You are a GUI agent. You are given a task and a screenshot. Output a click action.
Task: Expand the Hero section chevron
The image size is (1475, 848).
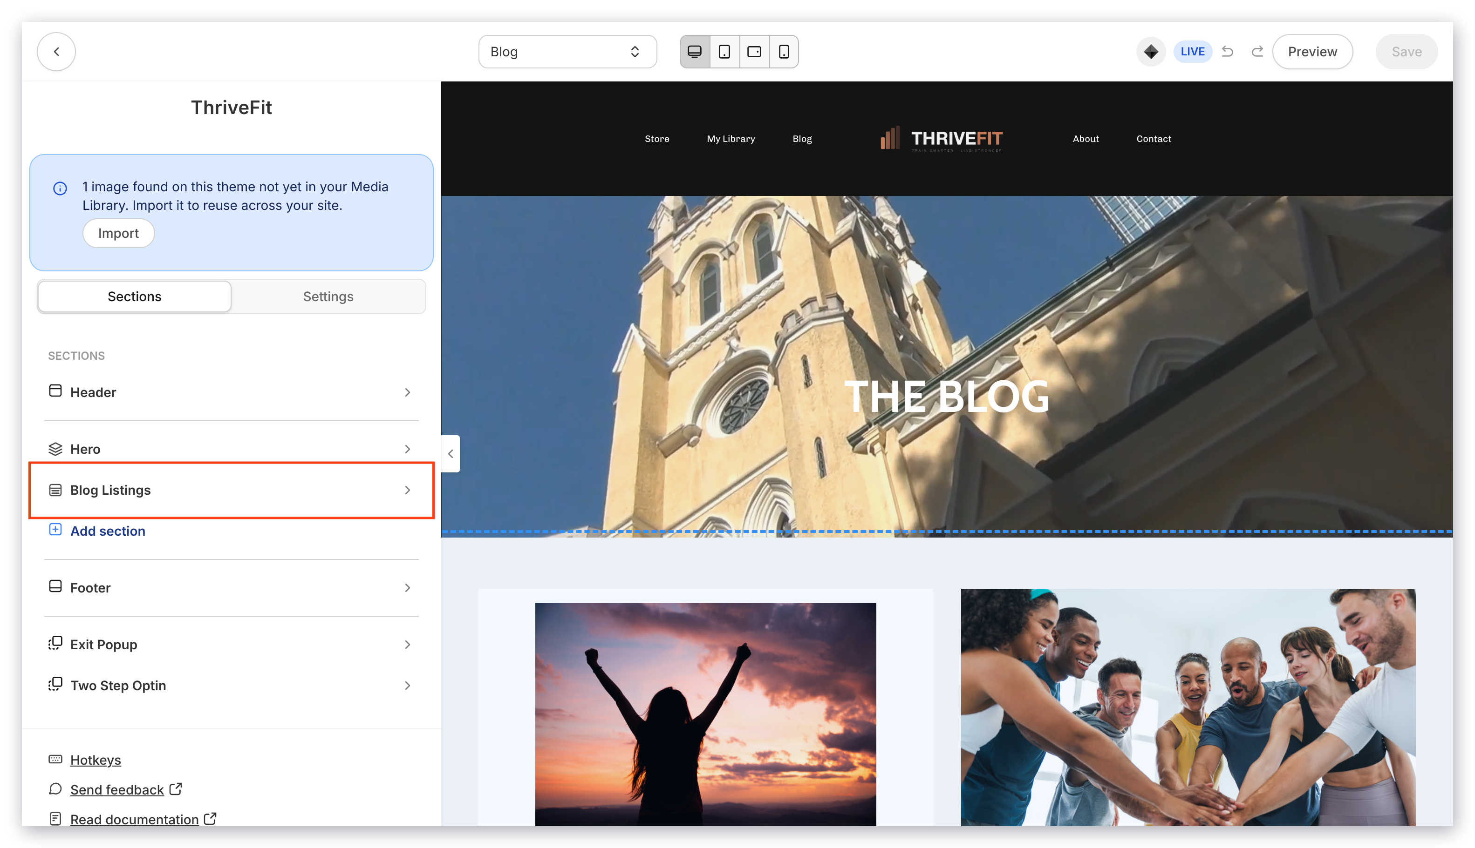click(408, 449)
